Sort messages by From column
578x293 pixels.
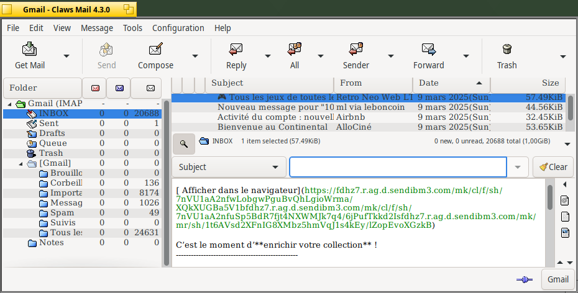(x=374, y=83)
